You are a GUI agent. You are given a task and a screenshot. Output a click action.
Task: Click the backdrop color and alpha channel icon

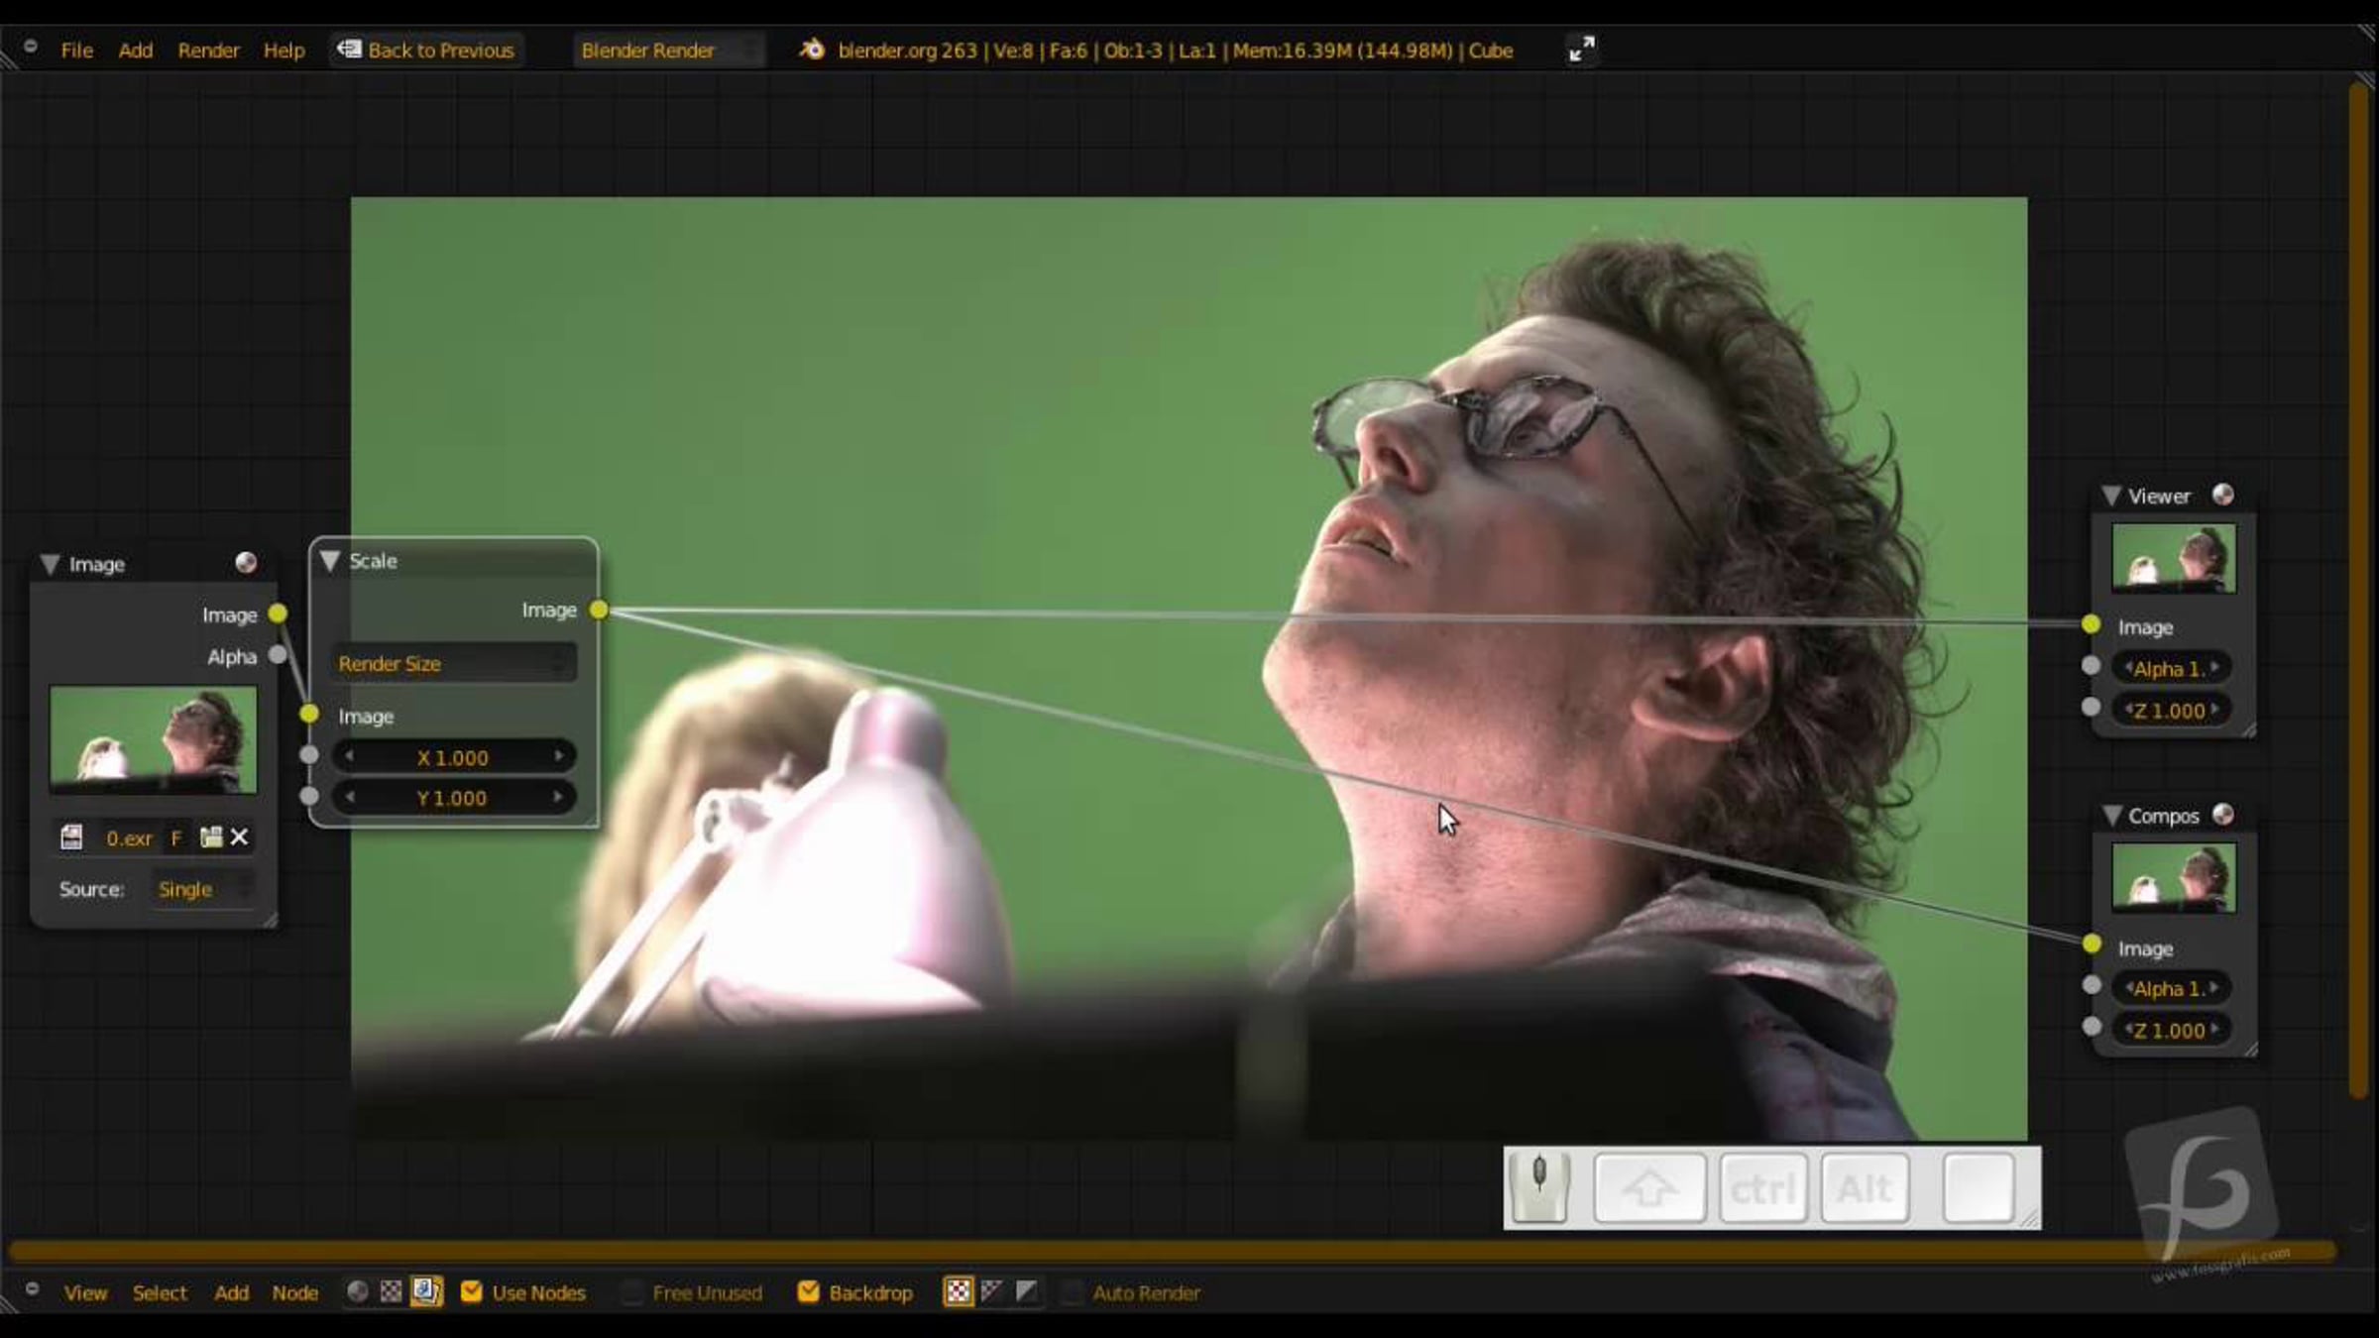click(959, 1291)
